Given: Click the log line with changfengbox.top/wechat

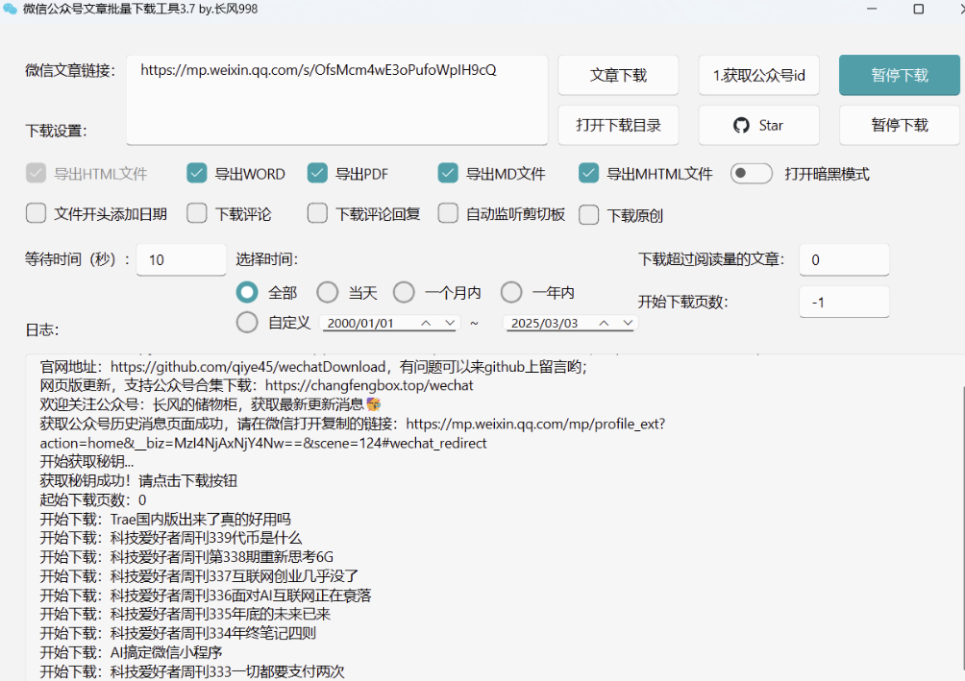Looking at the screenshot, I should (257, 386).
